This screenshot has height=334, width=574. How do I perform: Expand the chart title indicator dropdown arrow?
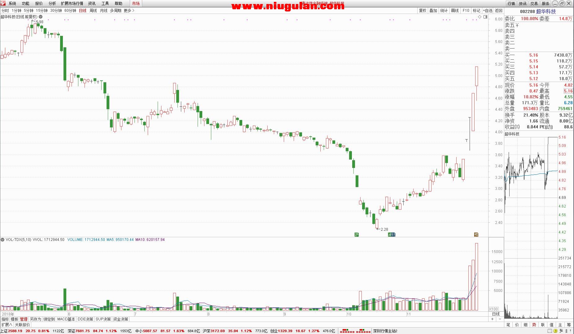(41, 17)
